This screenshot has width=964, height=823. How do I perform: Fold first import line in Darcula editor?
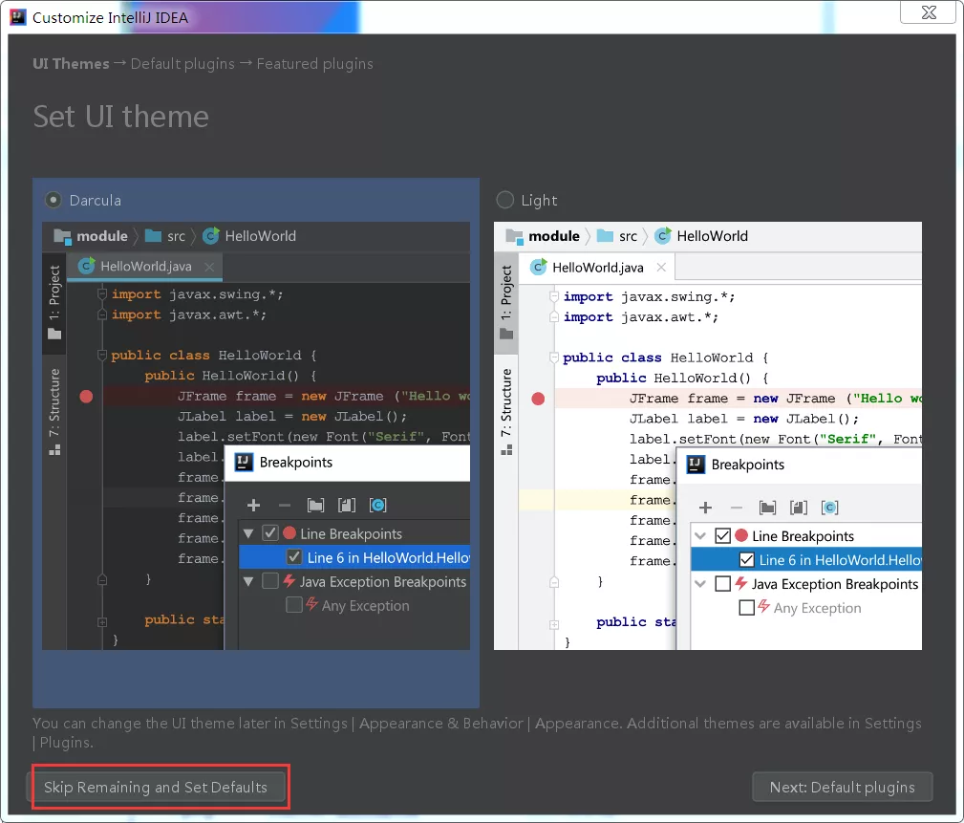tap(102, 294)
